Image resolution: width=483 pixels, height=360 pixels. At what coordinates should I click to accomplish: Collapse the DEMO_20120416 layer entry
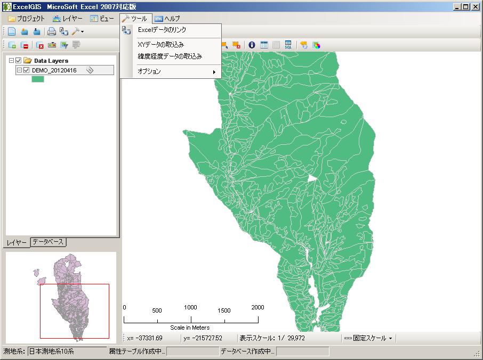tap(20, 70)
